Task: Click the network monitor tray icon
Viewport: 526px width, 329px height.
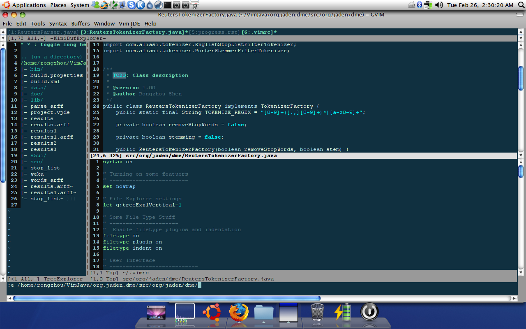Action: (x=429, y=5)
